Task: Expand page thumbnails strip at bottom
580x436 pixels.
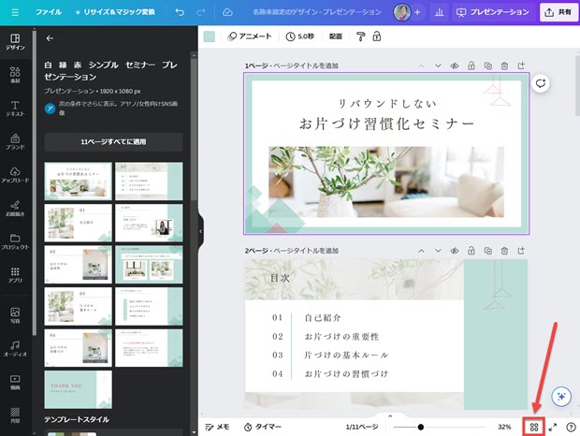Action: tap(389, 414)
